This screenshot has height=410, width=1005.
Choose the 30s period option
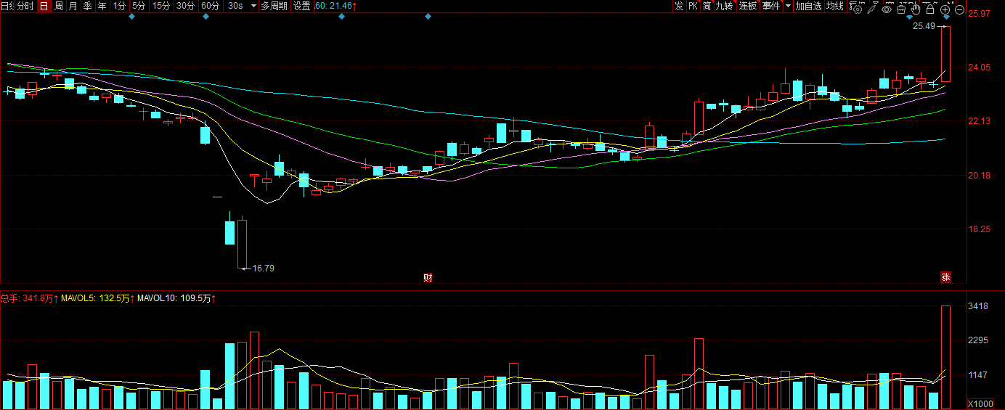[235, 6]
